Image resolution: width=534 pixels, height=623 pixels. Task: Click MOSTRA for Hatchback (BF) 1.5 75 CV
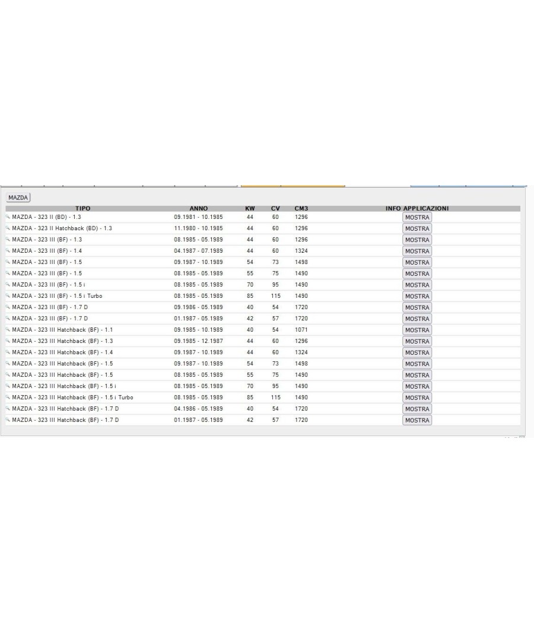[x=417, y=375]
